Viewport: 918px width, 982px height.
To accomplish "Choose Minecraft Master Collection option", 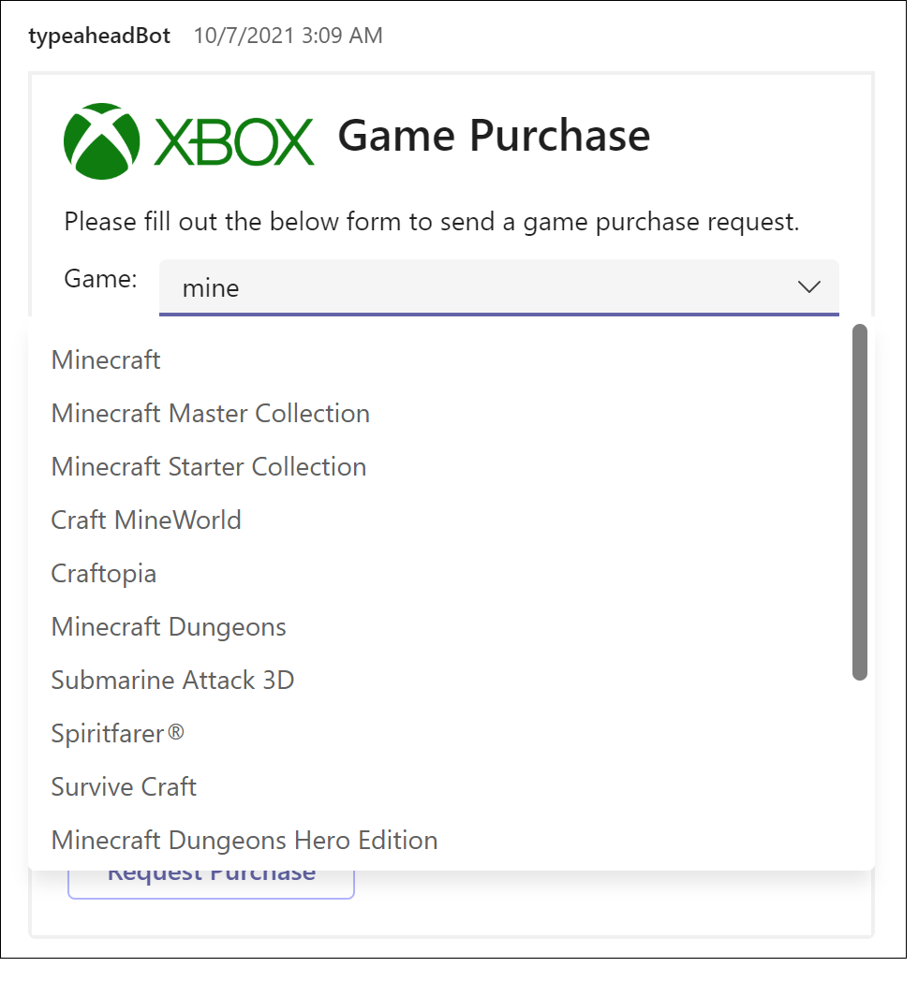I will click(211, 413).
